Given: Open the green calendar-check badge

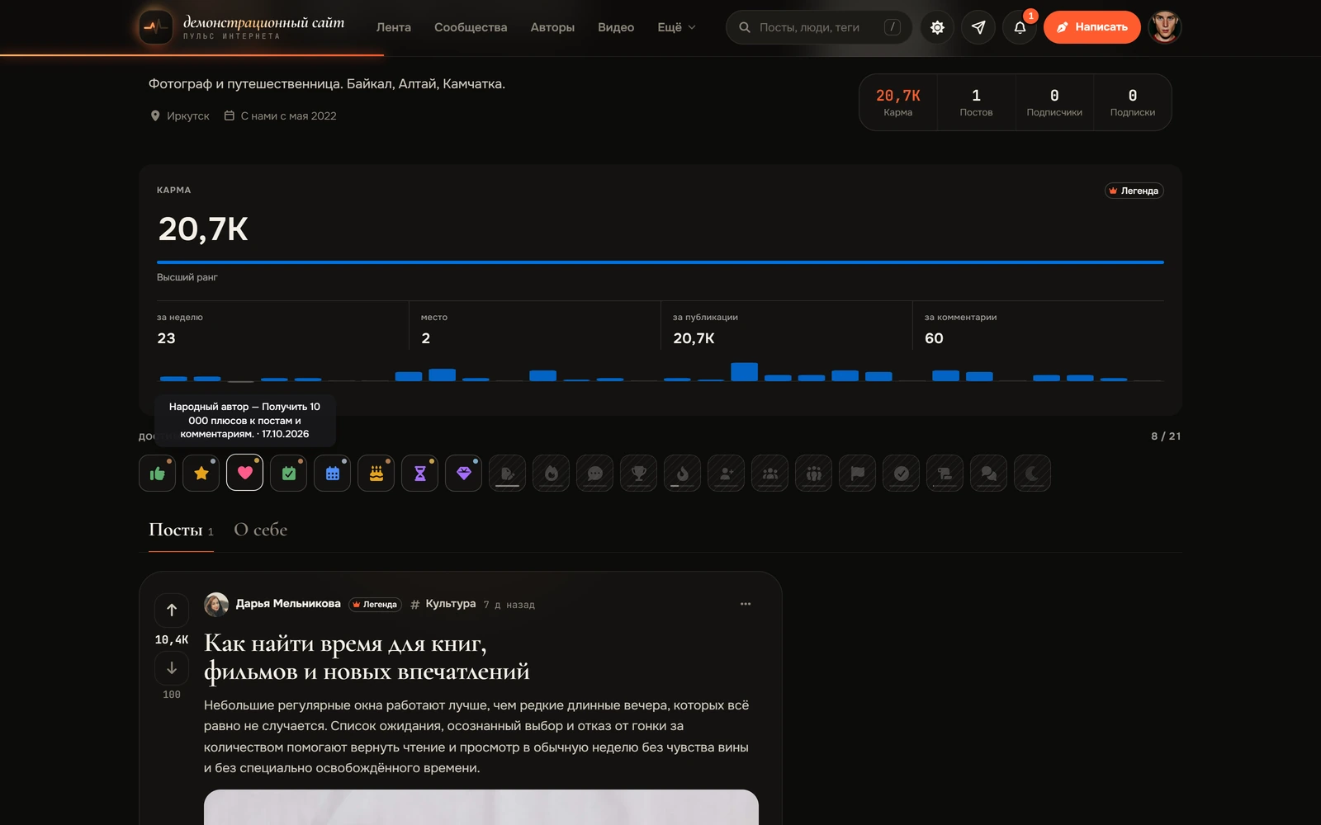Looking at the screenshot, I should (x=288, y=474).
